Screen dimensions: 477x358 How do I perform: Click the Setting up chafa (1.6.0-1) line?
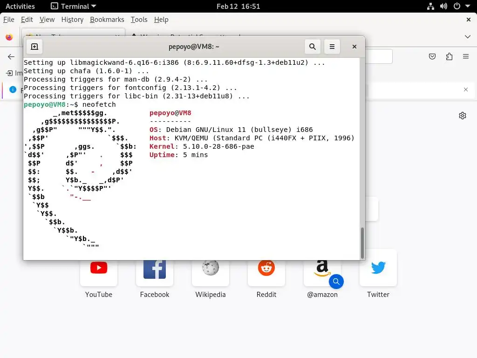pyautogui.click(x=86, y=71)
